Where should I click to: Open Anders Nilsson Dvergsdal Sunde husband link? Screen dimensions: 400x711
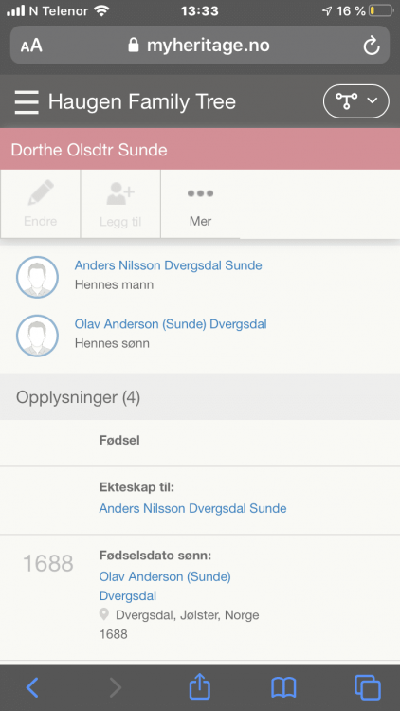click(169, 265)
